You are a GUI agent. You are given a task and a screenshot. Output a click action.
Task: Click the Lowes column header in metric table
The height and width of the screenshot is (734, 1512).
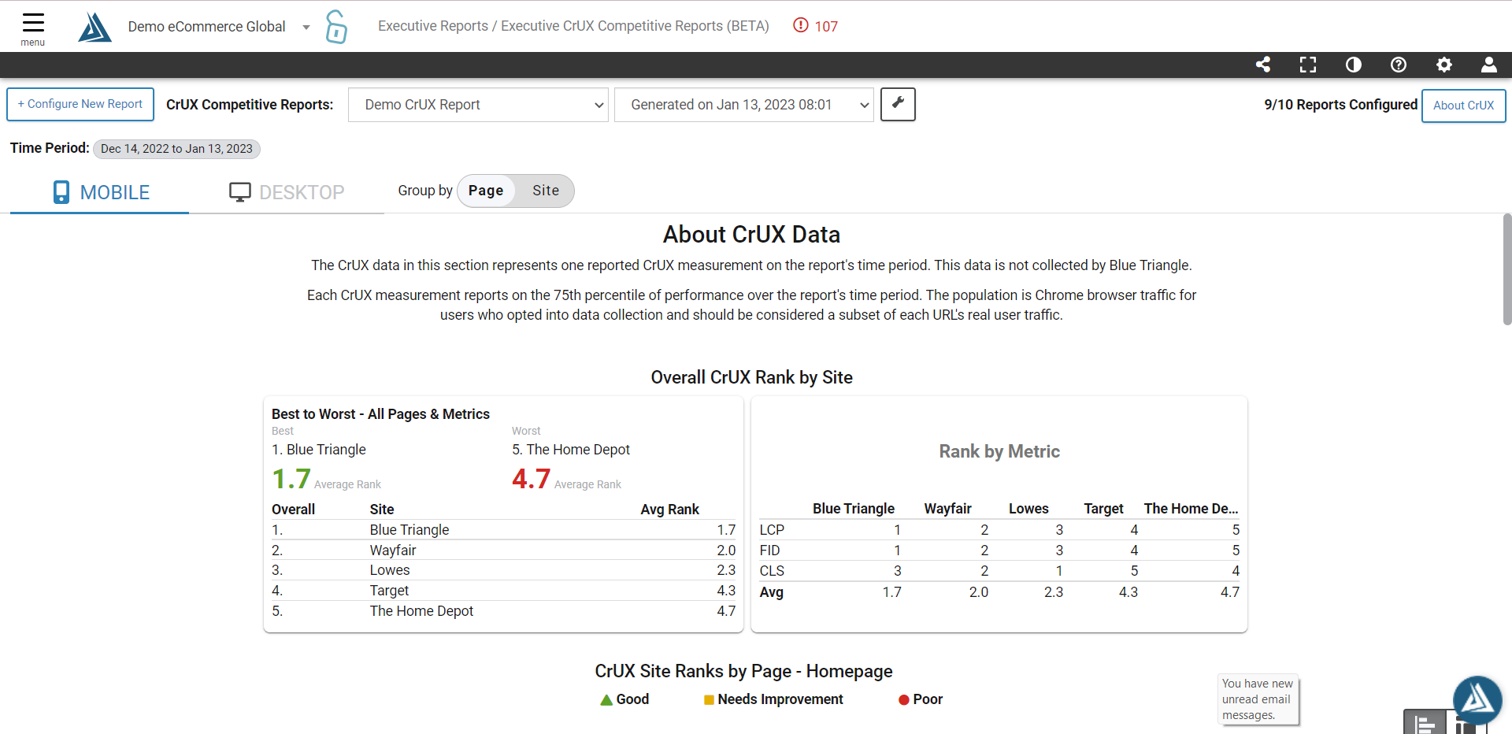(x=1028, y=509)
